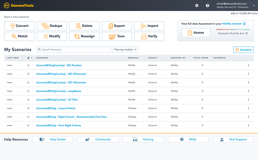258x161 pixels.
Task: Open Accounts(BillingCountry) - ISO 3Character scenario
Action: [x=61, y=82]
